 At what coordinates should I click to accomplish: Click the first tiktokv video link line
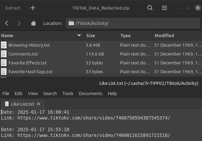point(86,118)
